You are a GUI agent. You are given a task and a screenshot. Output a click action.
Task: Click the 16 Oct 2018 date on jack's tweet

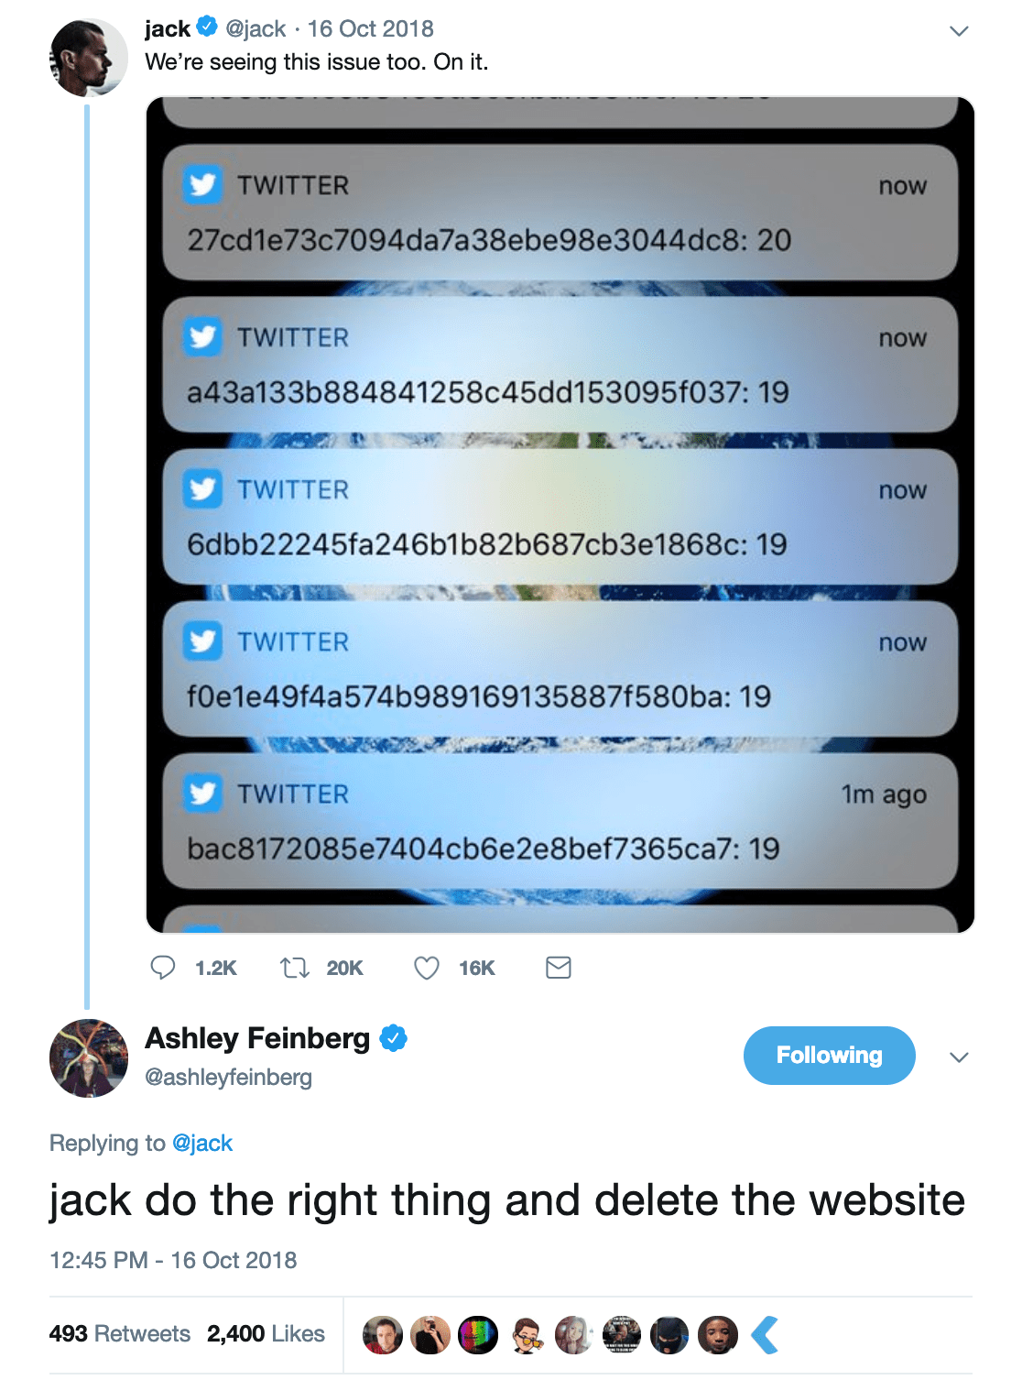coord(370,28)
